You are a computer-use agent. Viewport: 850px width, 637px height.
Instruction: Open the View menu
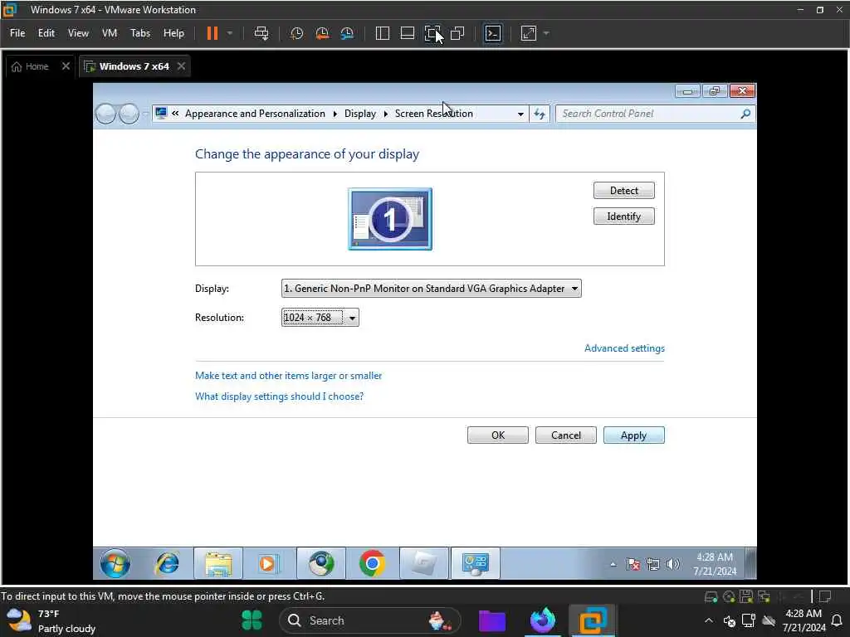(78, 33)
